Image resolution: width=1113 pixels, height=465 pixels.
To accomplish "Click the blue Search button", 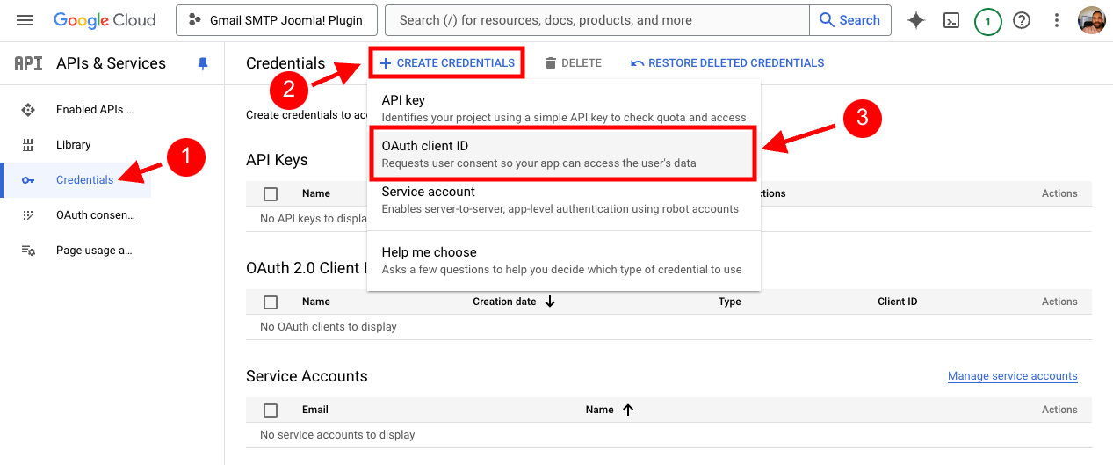I will [849, 20].
